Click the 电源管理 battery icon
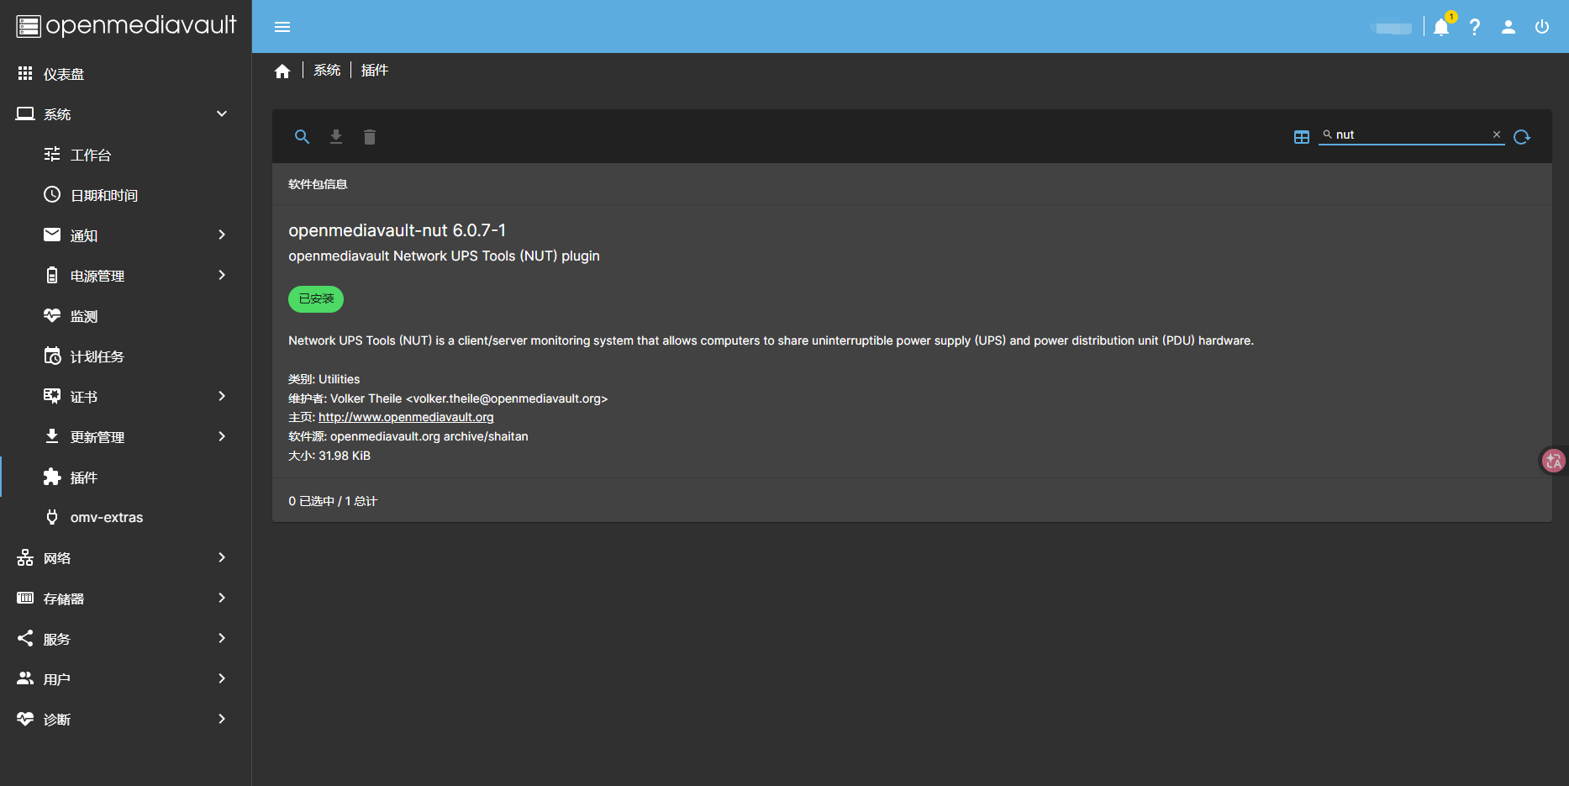This screenshot has height=786, width=1569. coord(52,275)
